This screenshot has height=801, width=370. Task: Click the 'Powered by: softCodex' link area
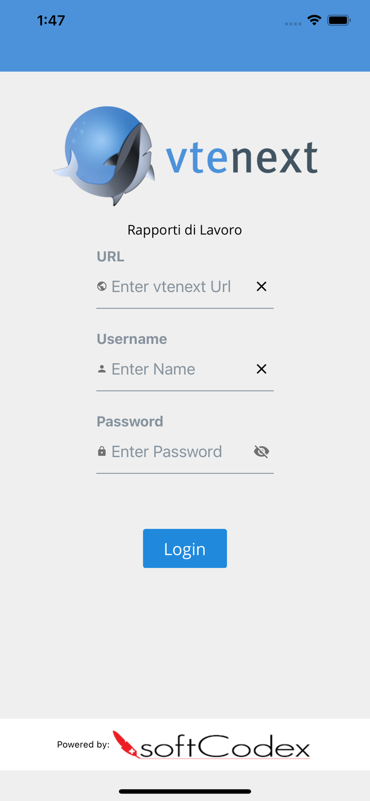coord(184,744)
